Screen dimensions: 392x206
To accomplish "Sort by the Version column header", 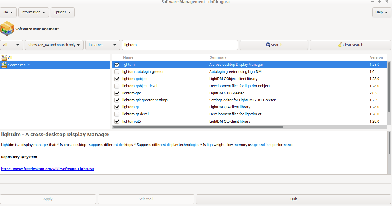I will [x=376, y=57].
